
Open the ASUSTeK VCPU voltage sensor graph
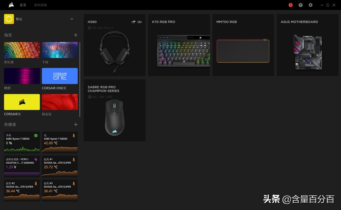22,166
